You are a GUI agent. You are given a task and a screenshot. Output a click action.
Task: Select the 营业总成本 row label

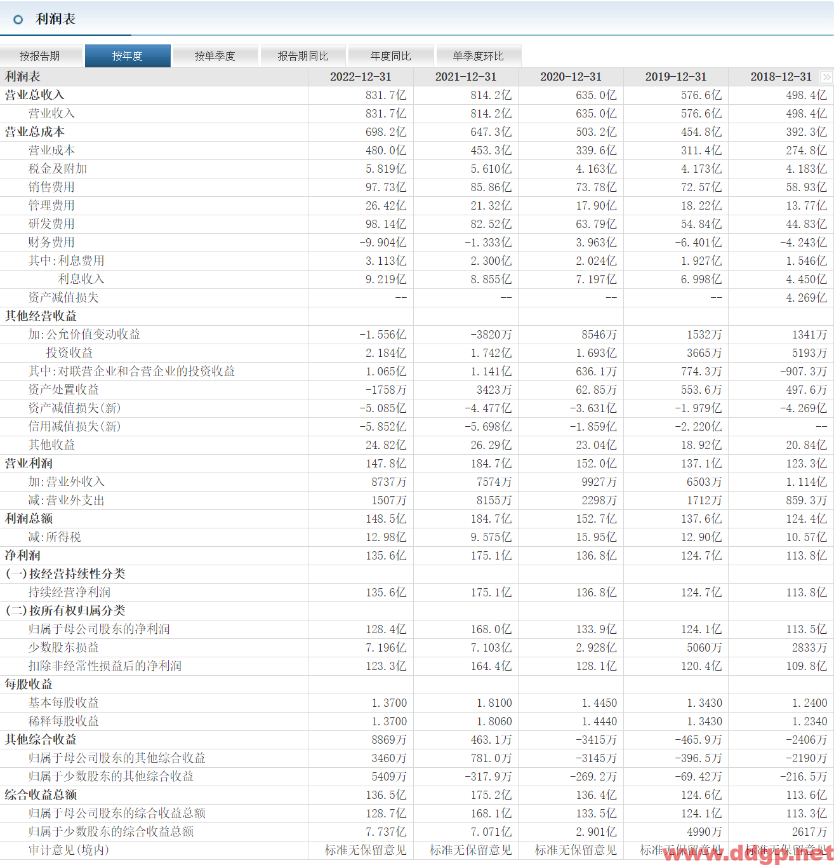click(x=35, y=132)
